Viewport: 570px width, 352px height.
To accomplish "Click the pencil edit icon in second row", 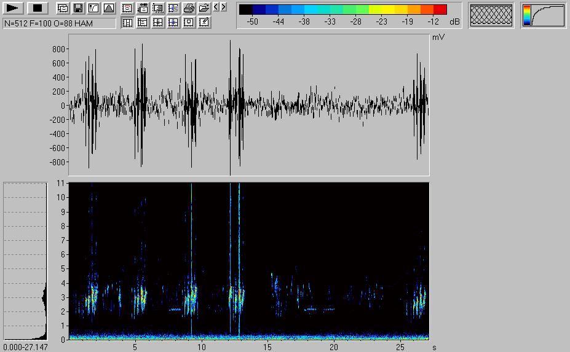I will click(205, 23).
